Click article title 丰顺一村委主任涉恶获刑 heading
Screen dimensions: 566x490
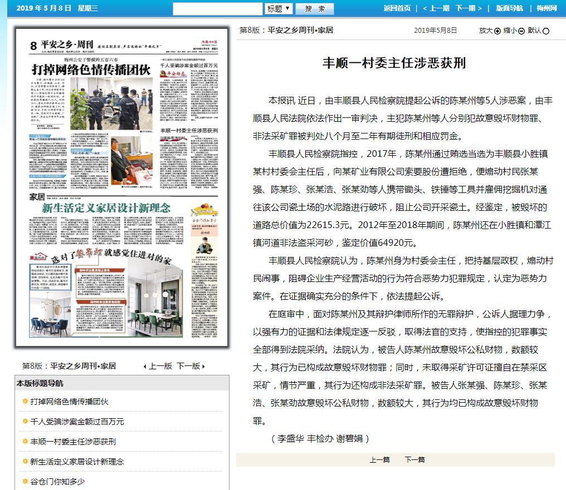point(394,63)
